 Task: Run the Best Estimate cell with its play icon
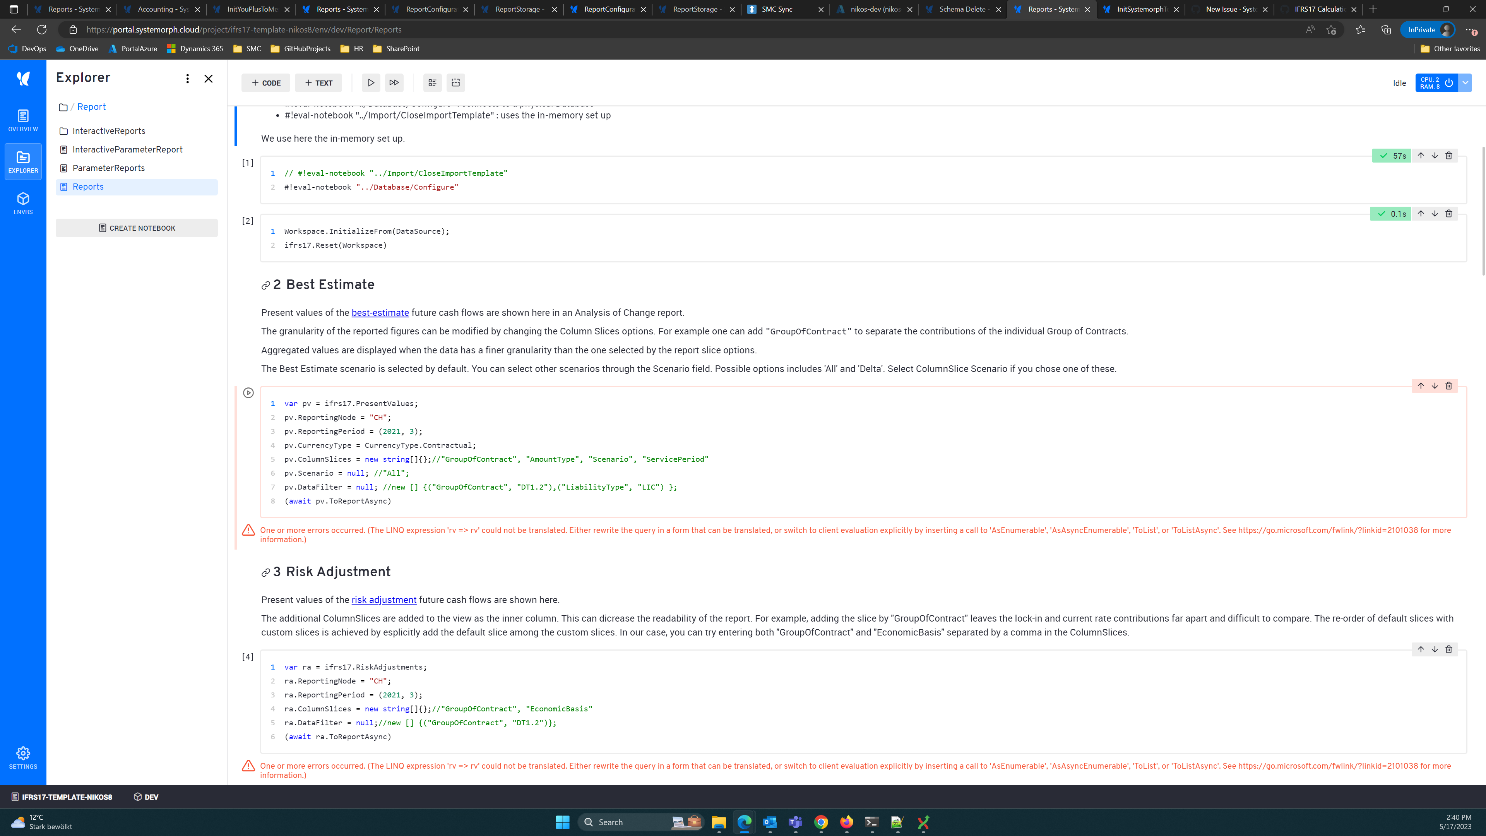pos(248,392)
